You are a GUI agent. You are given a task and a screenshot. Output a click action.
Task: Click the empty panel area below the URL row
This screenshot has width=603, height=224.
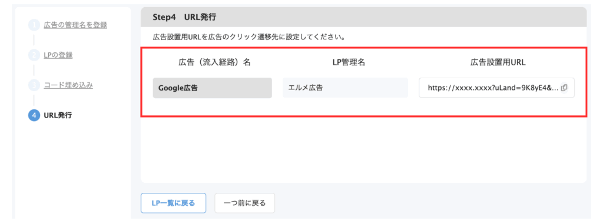[364, 150]
